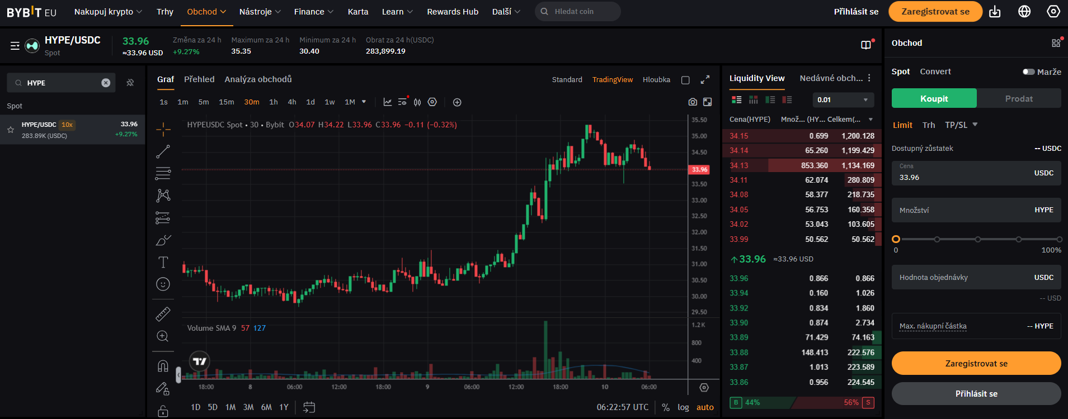Expand the TP/SL order type dropdown
Image resolution: width=1068 pixels, height=419 pixels.
(961, 125)
